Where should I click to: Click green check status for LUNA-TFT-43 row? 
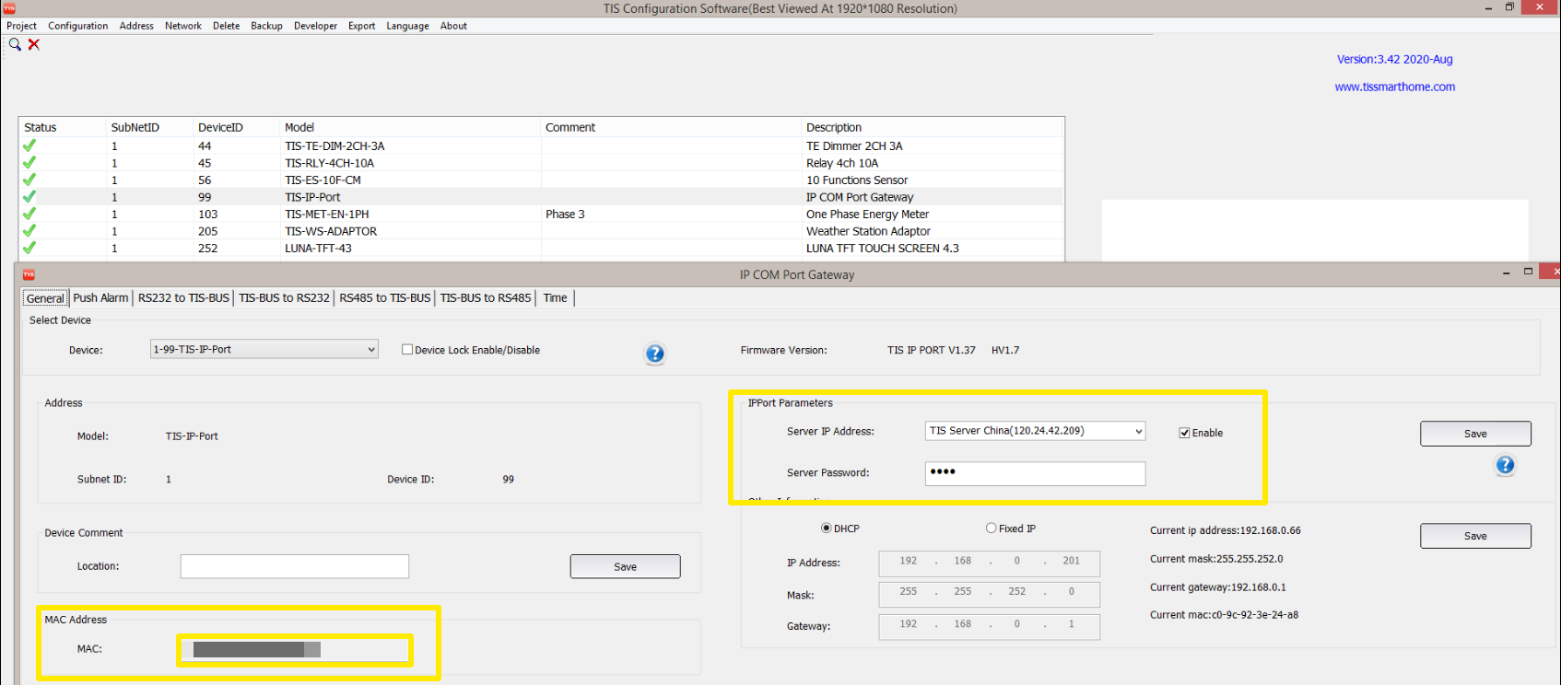(x=29, y=248)
